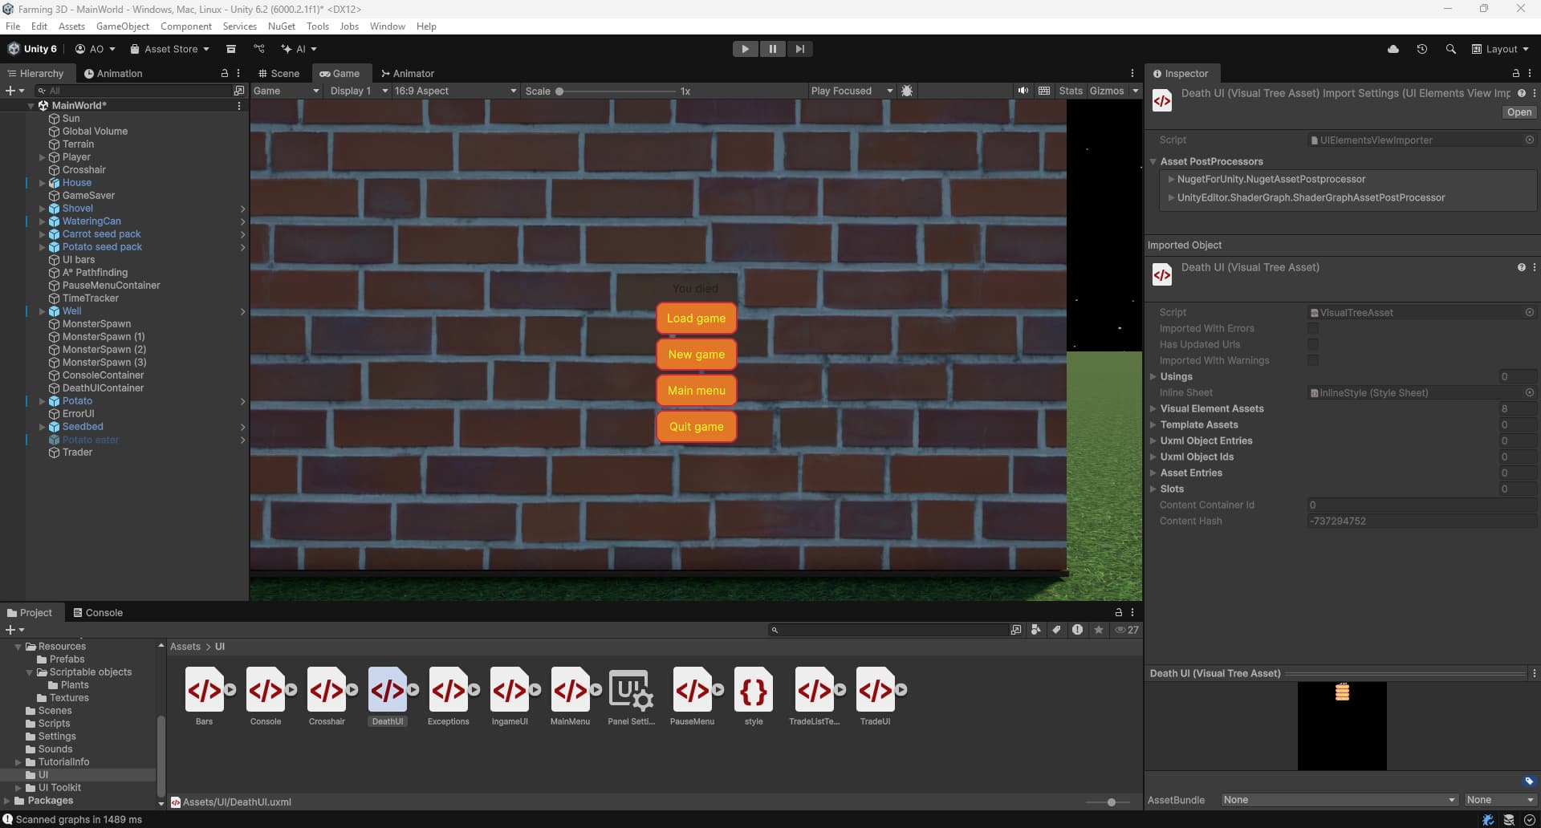Click the Open button in the Inspector

point(1519,112)
